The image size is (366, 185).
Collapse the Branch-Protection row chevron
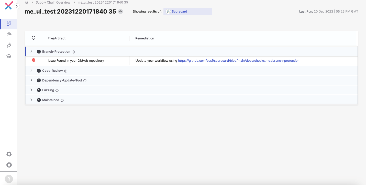(31, 51)
